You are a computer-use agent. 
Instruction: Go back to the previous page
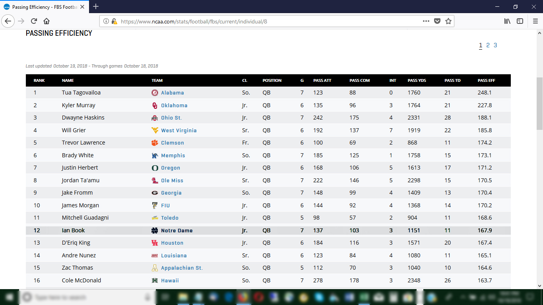(8, 21)
